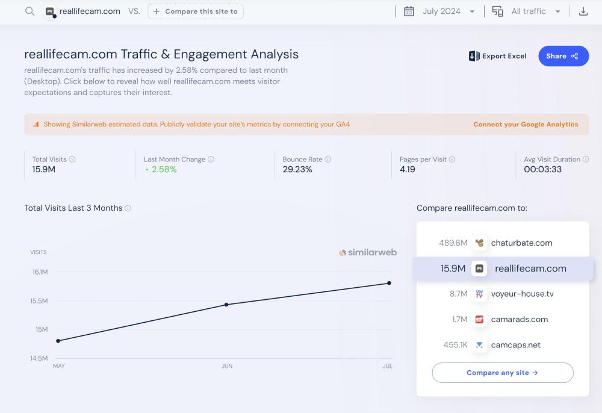Click the Bounce Rate info icon
Screen dimensions: 602x413
[328, 160]
